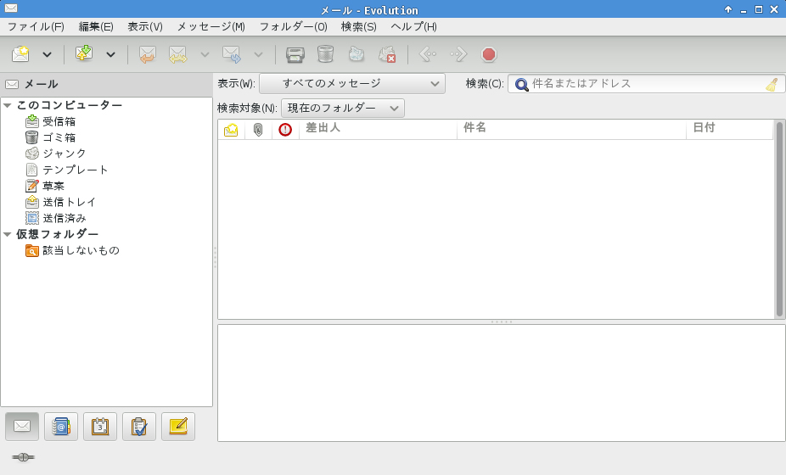Select the ゴミ箱 trash folder
This screenshot has width=786, height=475.
tap(59, 137)
